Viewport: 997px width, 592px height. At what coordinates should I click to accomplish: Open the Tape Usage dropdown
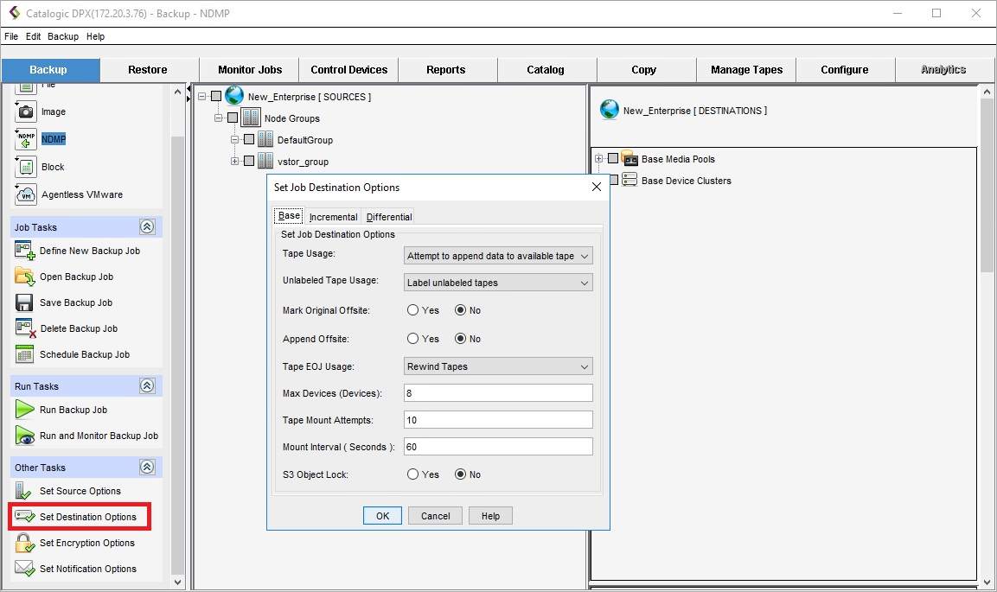pyautogui.click(x=498, y=256)
